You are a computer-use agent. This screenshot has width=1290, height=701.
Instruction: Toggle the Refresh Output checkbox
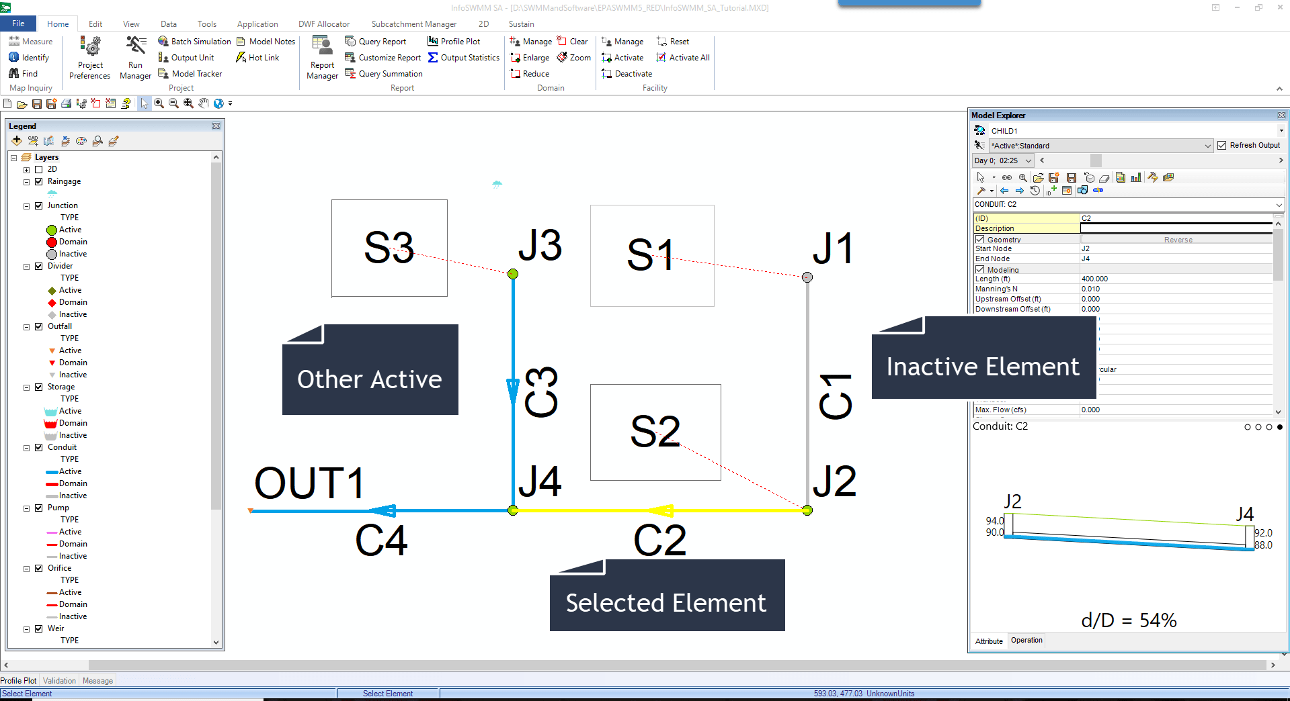1222,146
